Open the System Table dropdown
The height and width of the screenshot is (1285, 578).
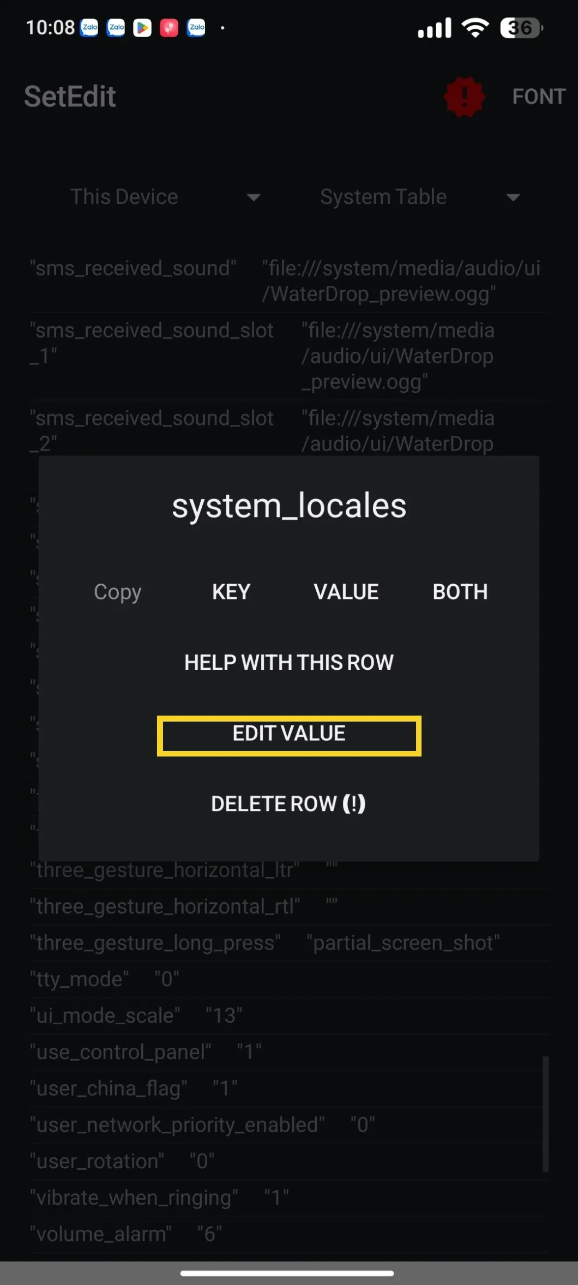point(420,196)
